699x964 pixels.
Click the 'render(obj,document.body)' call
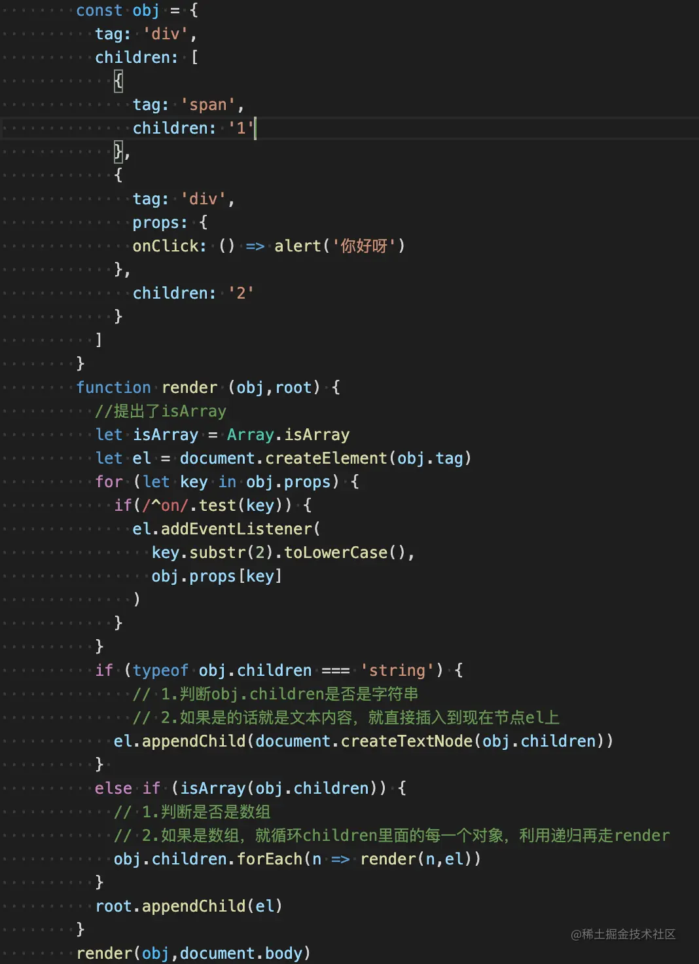[194, 953]
